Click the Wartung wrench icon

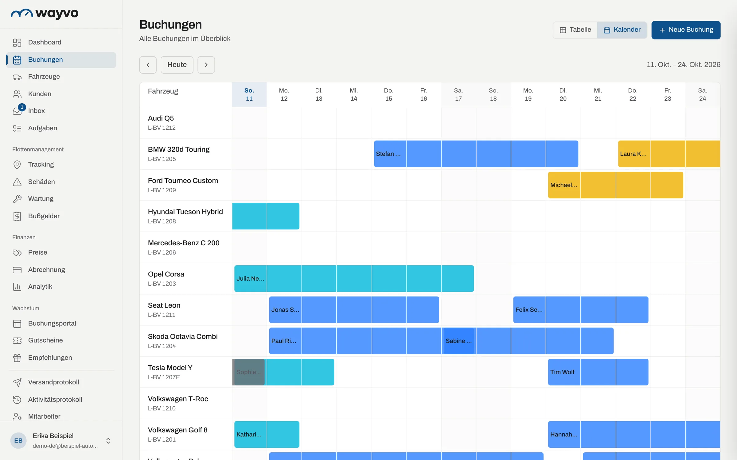17,199
